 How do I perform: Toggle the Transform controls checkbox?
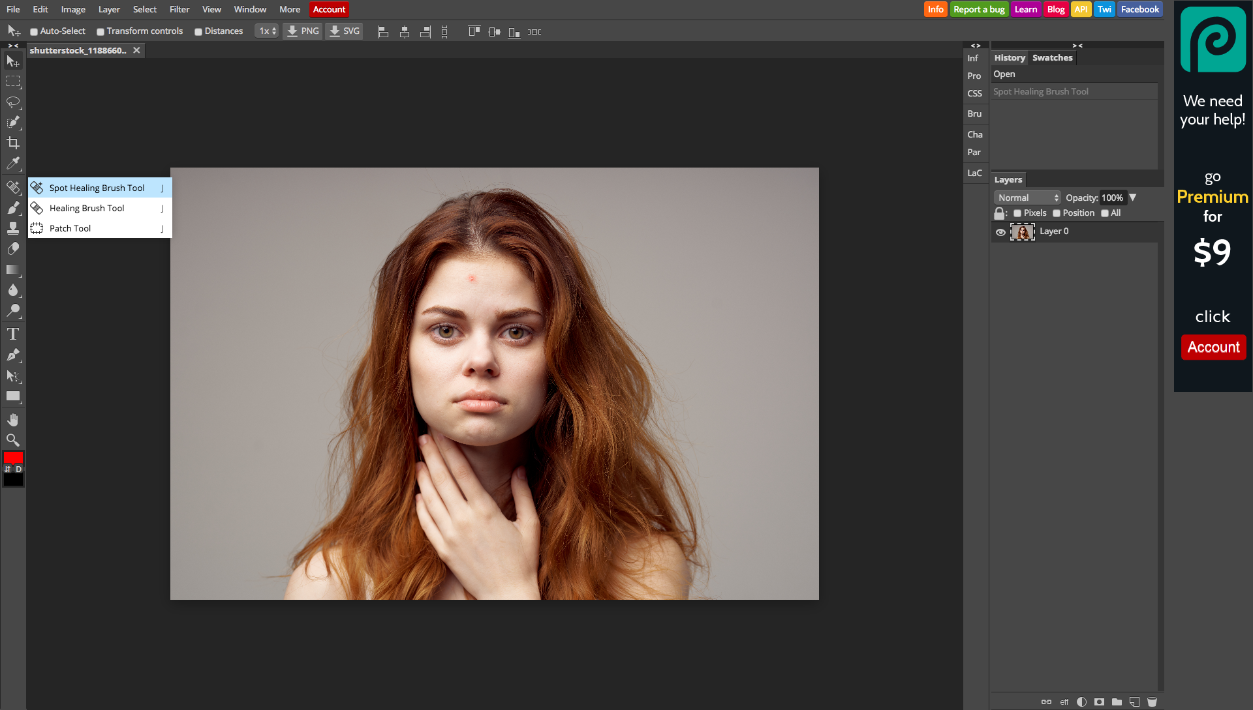click(101, 32)
